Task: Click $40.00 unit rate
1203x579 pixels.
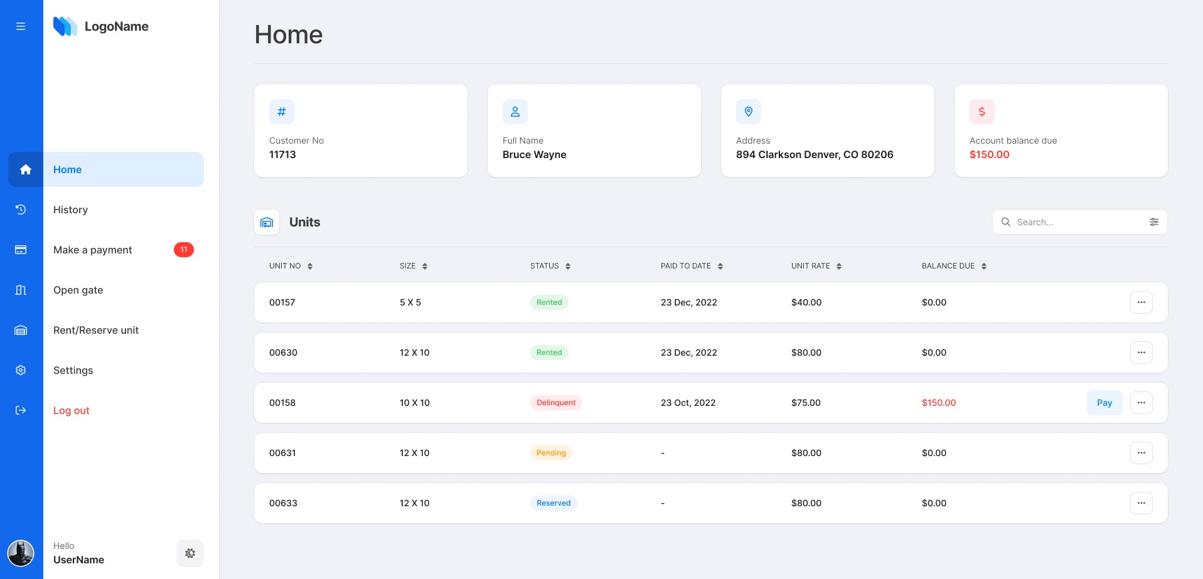Action: 806,302
